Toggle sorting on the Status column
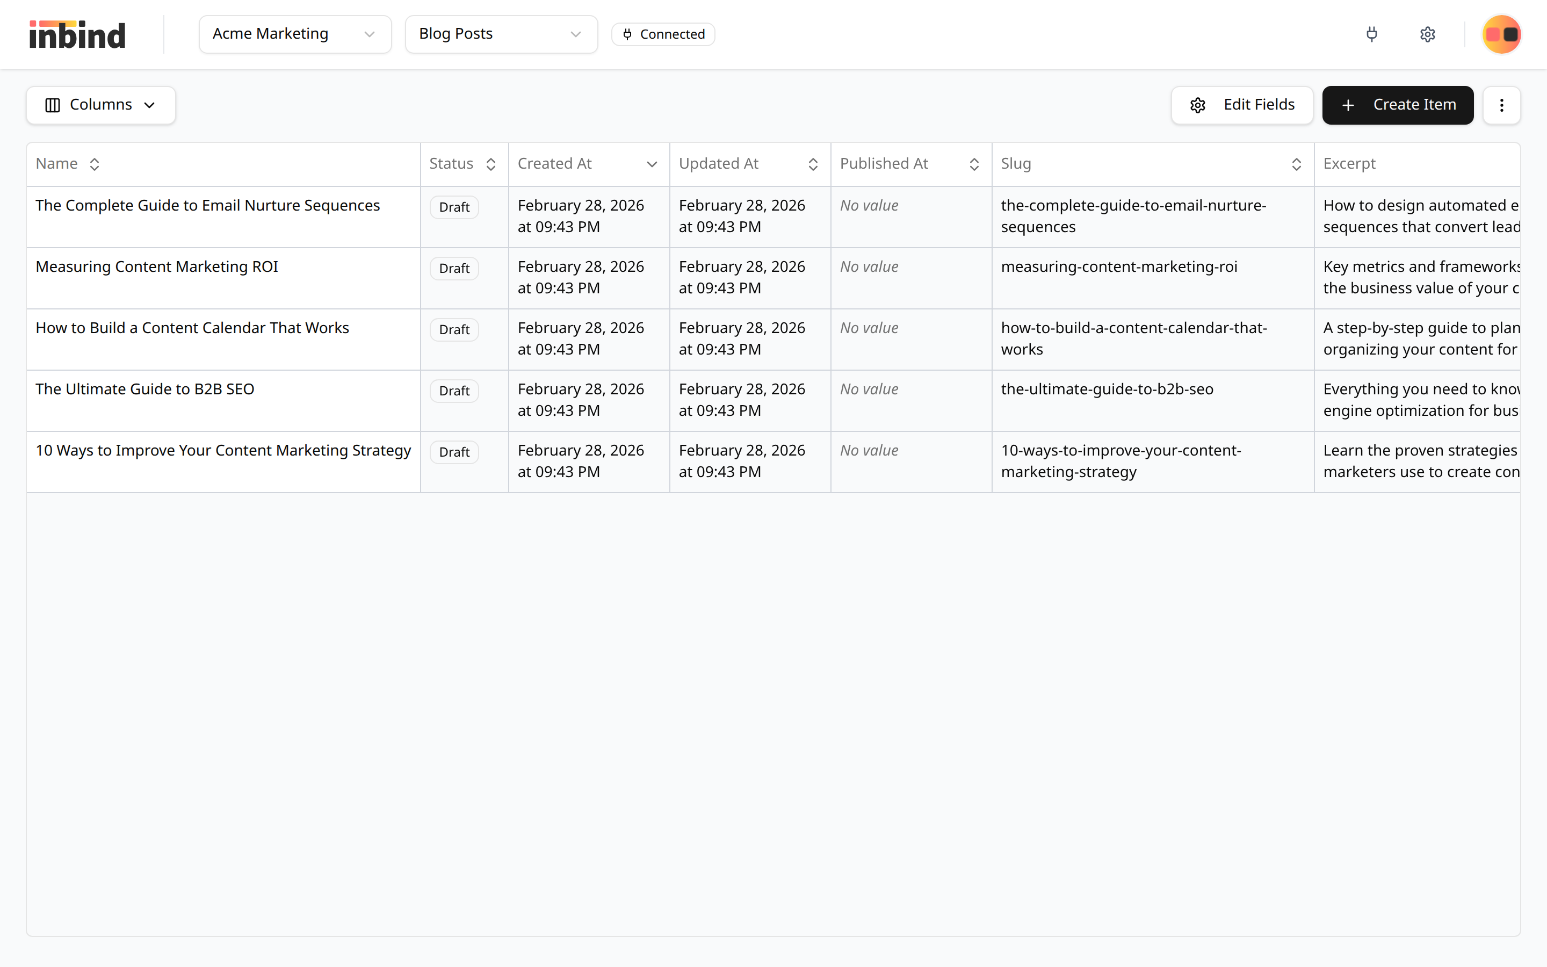 click(x=490, y=164)
